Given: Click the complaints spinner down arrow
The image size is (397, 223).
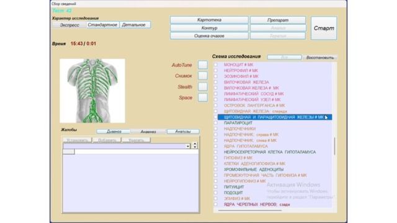Looking at the screenshot, I should click(195, 147).
